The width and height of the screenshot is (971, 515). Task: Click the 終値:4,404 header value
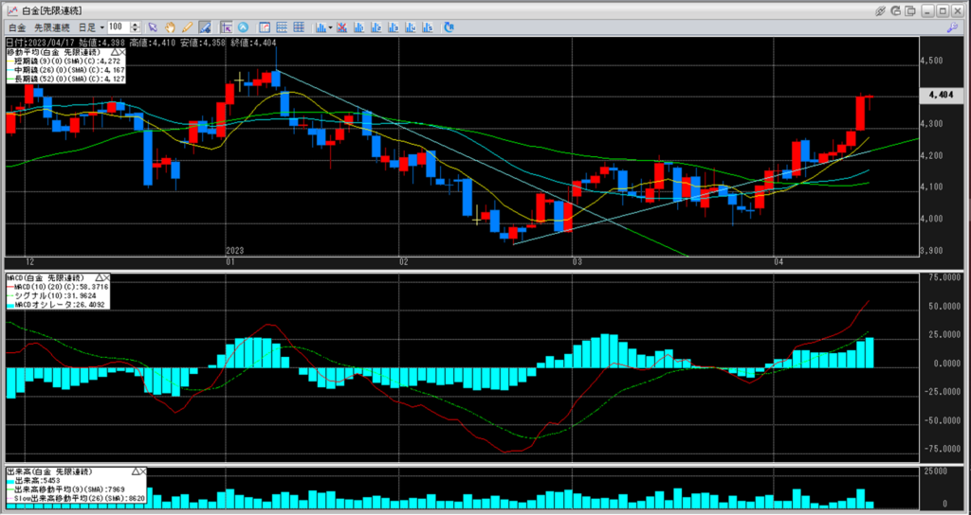pos(252,43)
